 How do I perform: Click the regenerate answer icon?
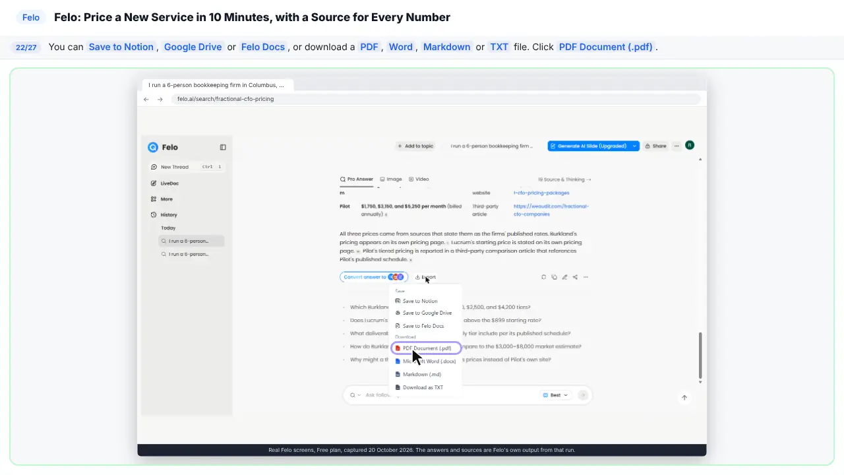(543, 277)
